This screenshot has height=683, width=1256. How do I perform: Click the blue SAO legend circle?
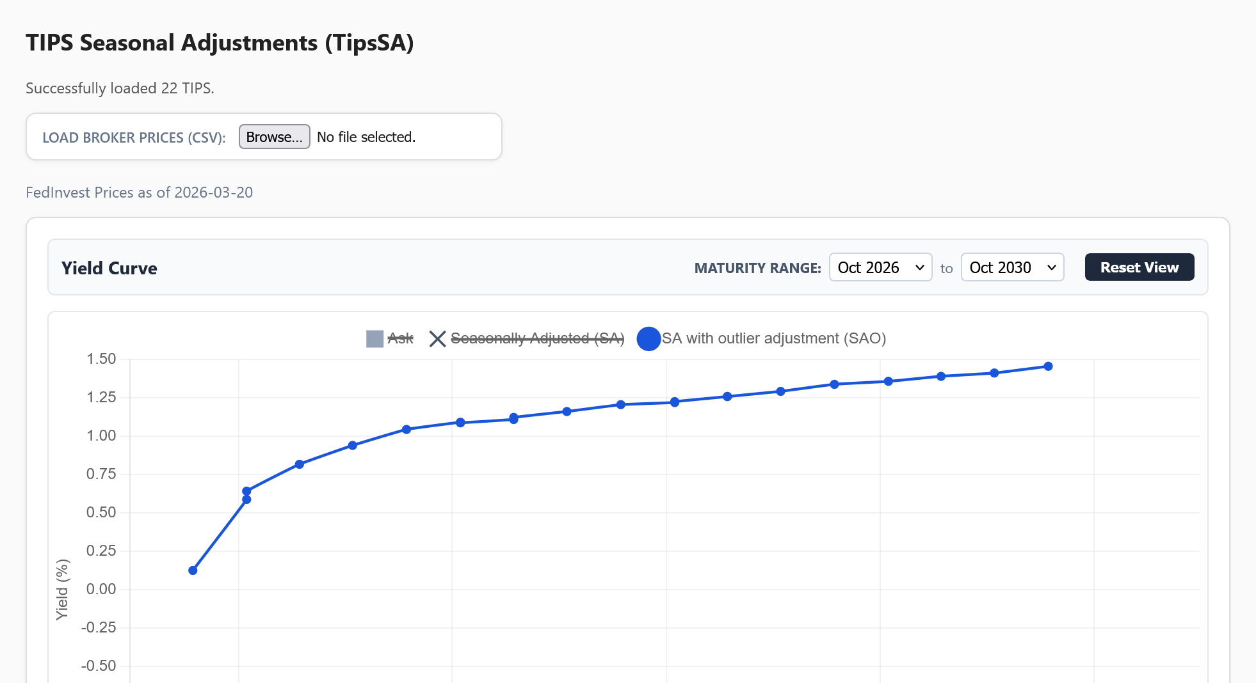648,338
